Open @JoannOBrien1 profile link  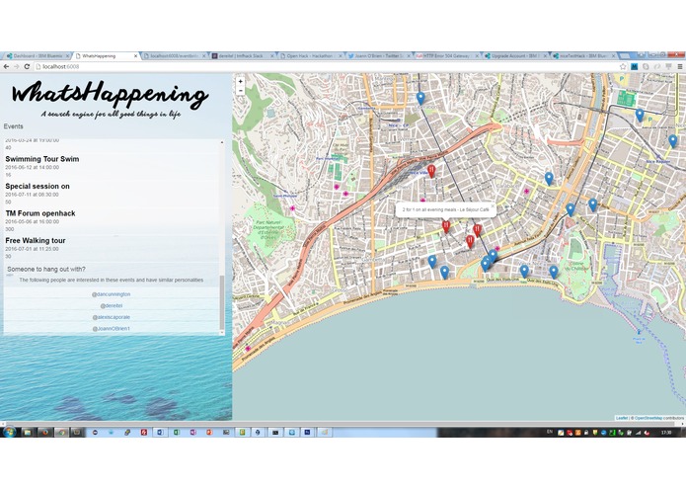pyautogui.click(x=112, y=328)
